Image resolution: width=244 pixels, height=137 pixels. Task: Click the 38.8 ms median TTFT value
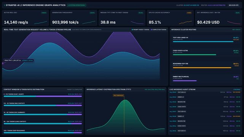coord(108,22)
